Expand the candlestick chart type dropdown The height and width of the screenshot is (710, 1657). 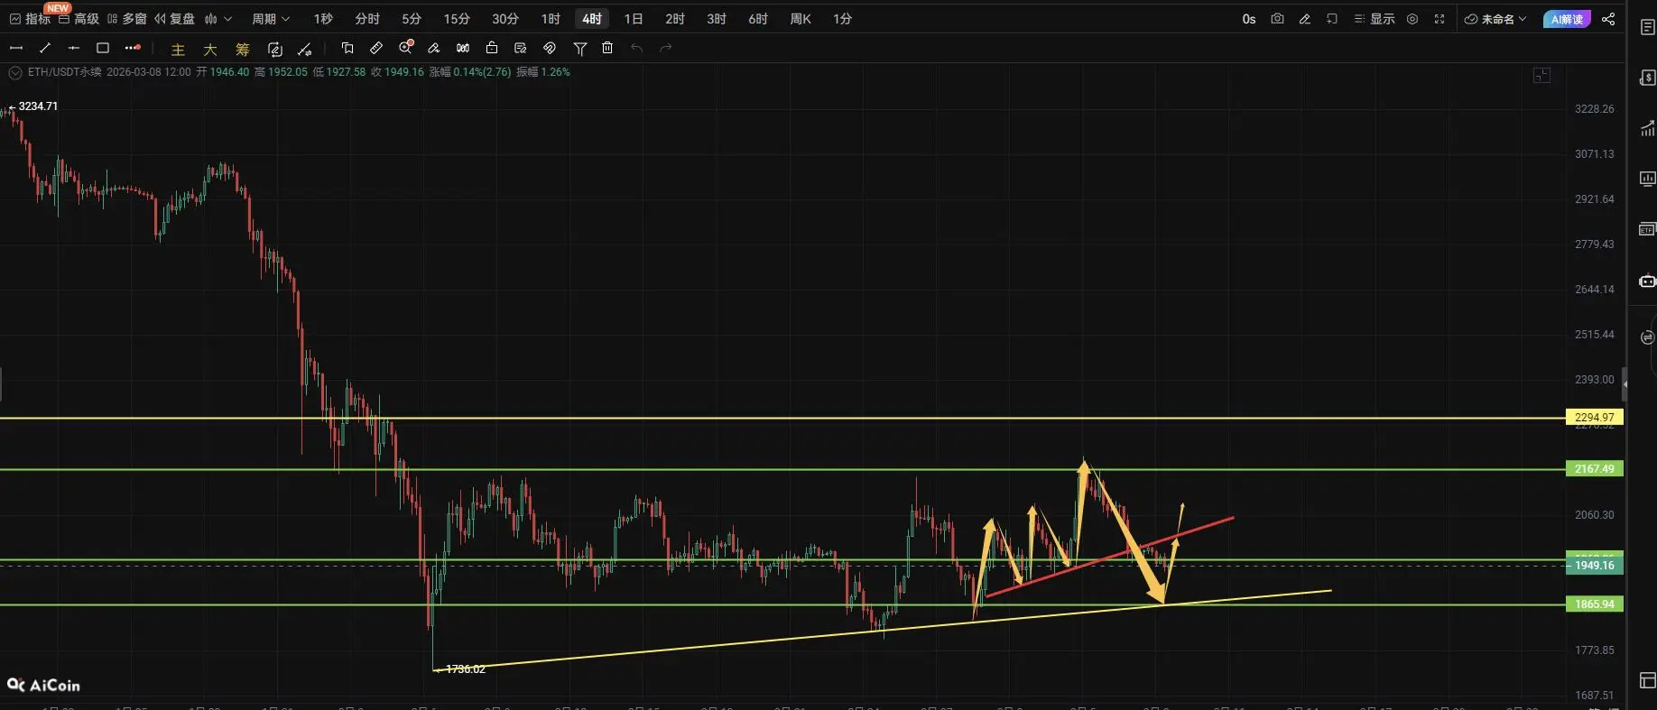click(218, 19)
